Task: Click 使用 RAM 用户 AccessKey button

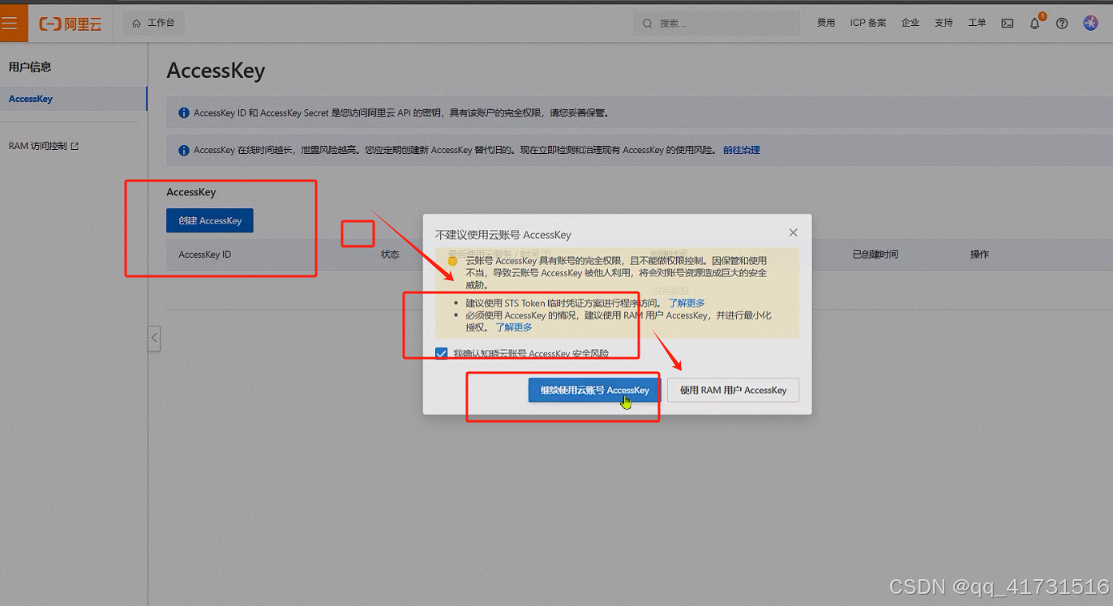Action: 733,390
